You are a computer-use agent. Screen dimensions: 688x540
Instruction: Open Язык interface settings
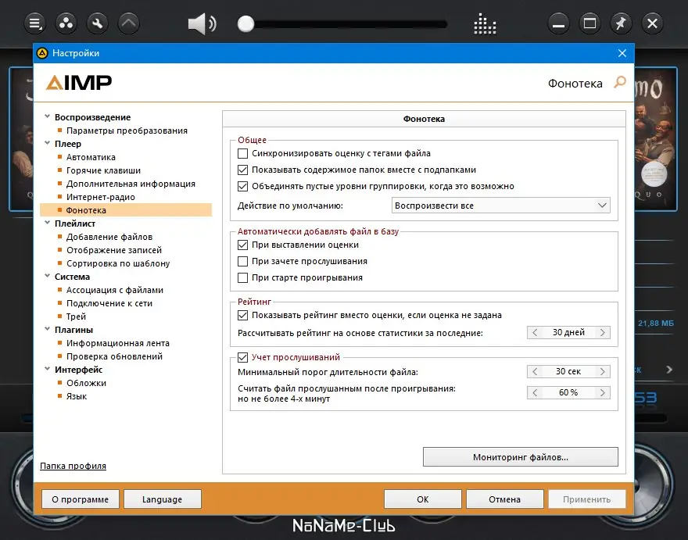[77, 396]
